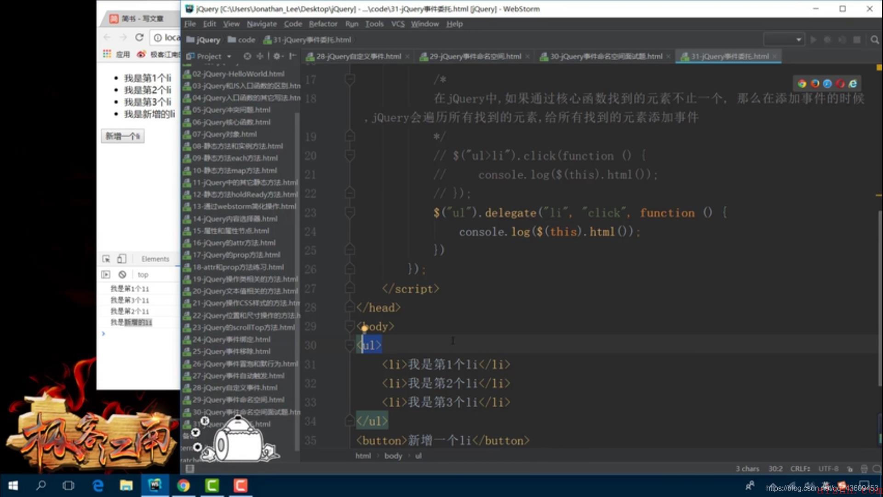Open Chrome apps bookmark icon

107,54
